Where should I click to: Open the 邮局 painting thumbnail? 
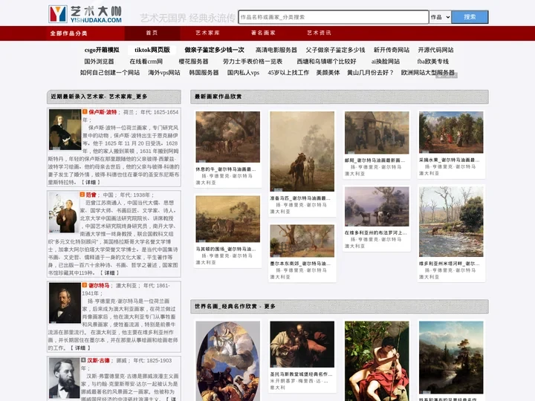pos(377,133)
